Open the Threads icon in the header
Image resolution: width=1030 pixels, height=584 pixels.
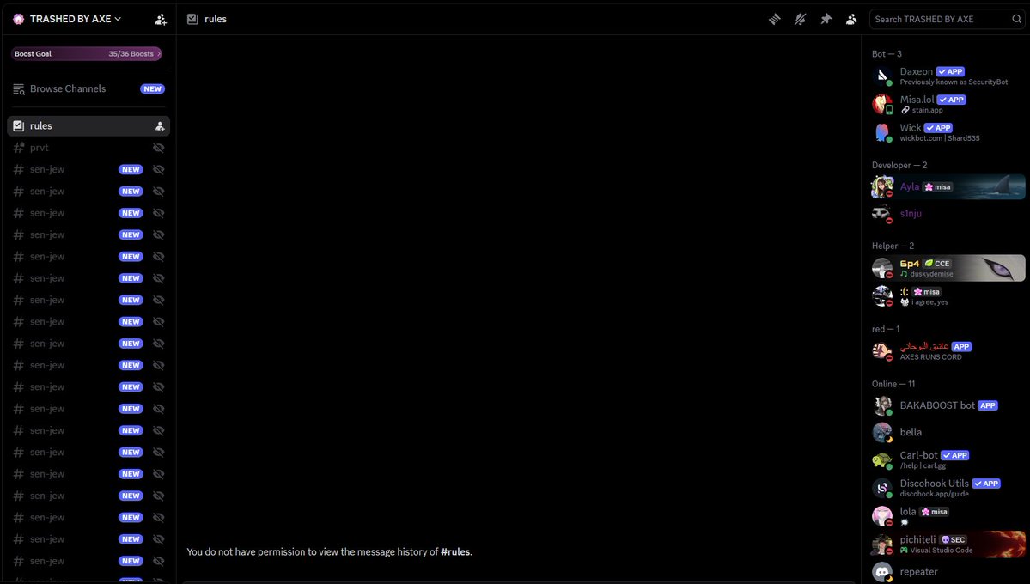click(775, 19)
